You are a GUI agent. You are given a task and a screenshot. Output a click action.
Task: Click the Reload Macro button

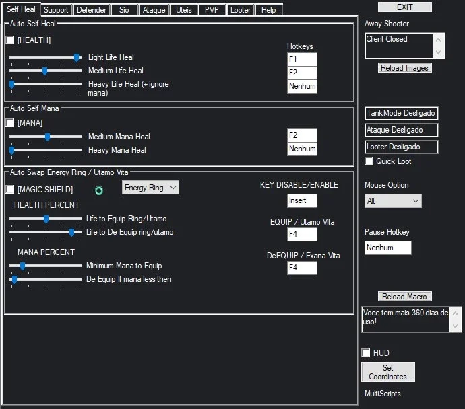[405, 296]
